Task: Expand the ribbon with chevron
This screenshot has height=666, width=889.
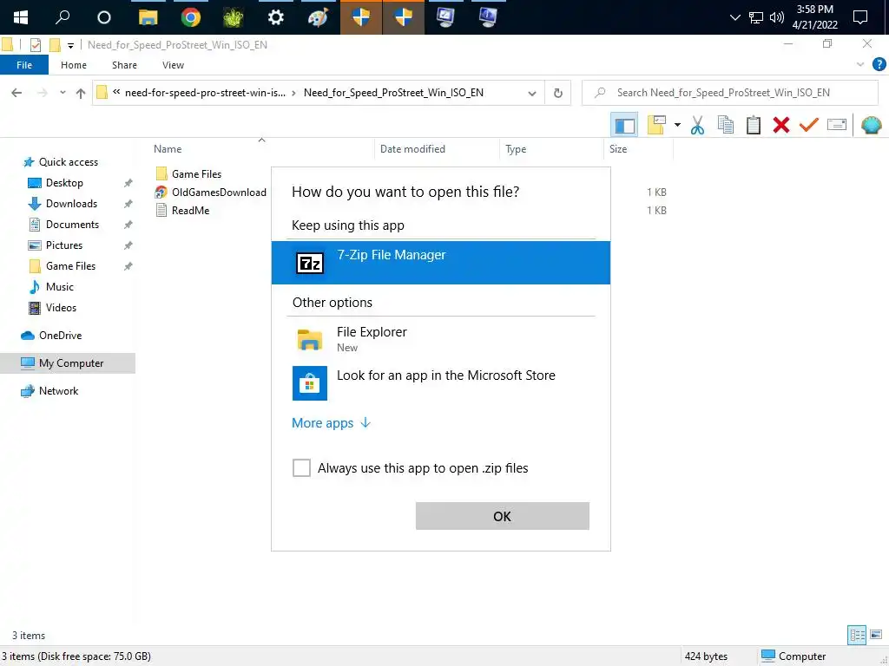Action: click(x=860, y=64)
